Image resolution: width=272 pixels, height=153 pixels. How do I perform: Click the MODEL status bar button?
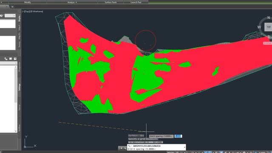[170, 152]
